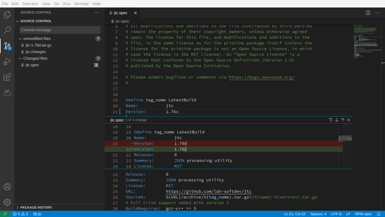The width and height of the screenshot is (385, 217).
Task: Go to next change with the down-arrow icon
Action: pos(336,120)
